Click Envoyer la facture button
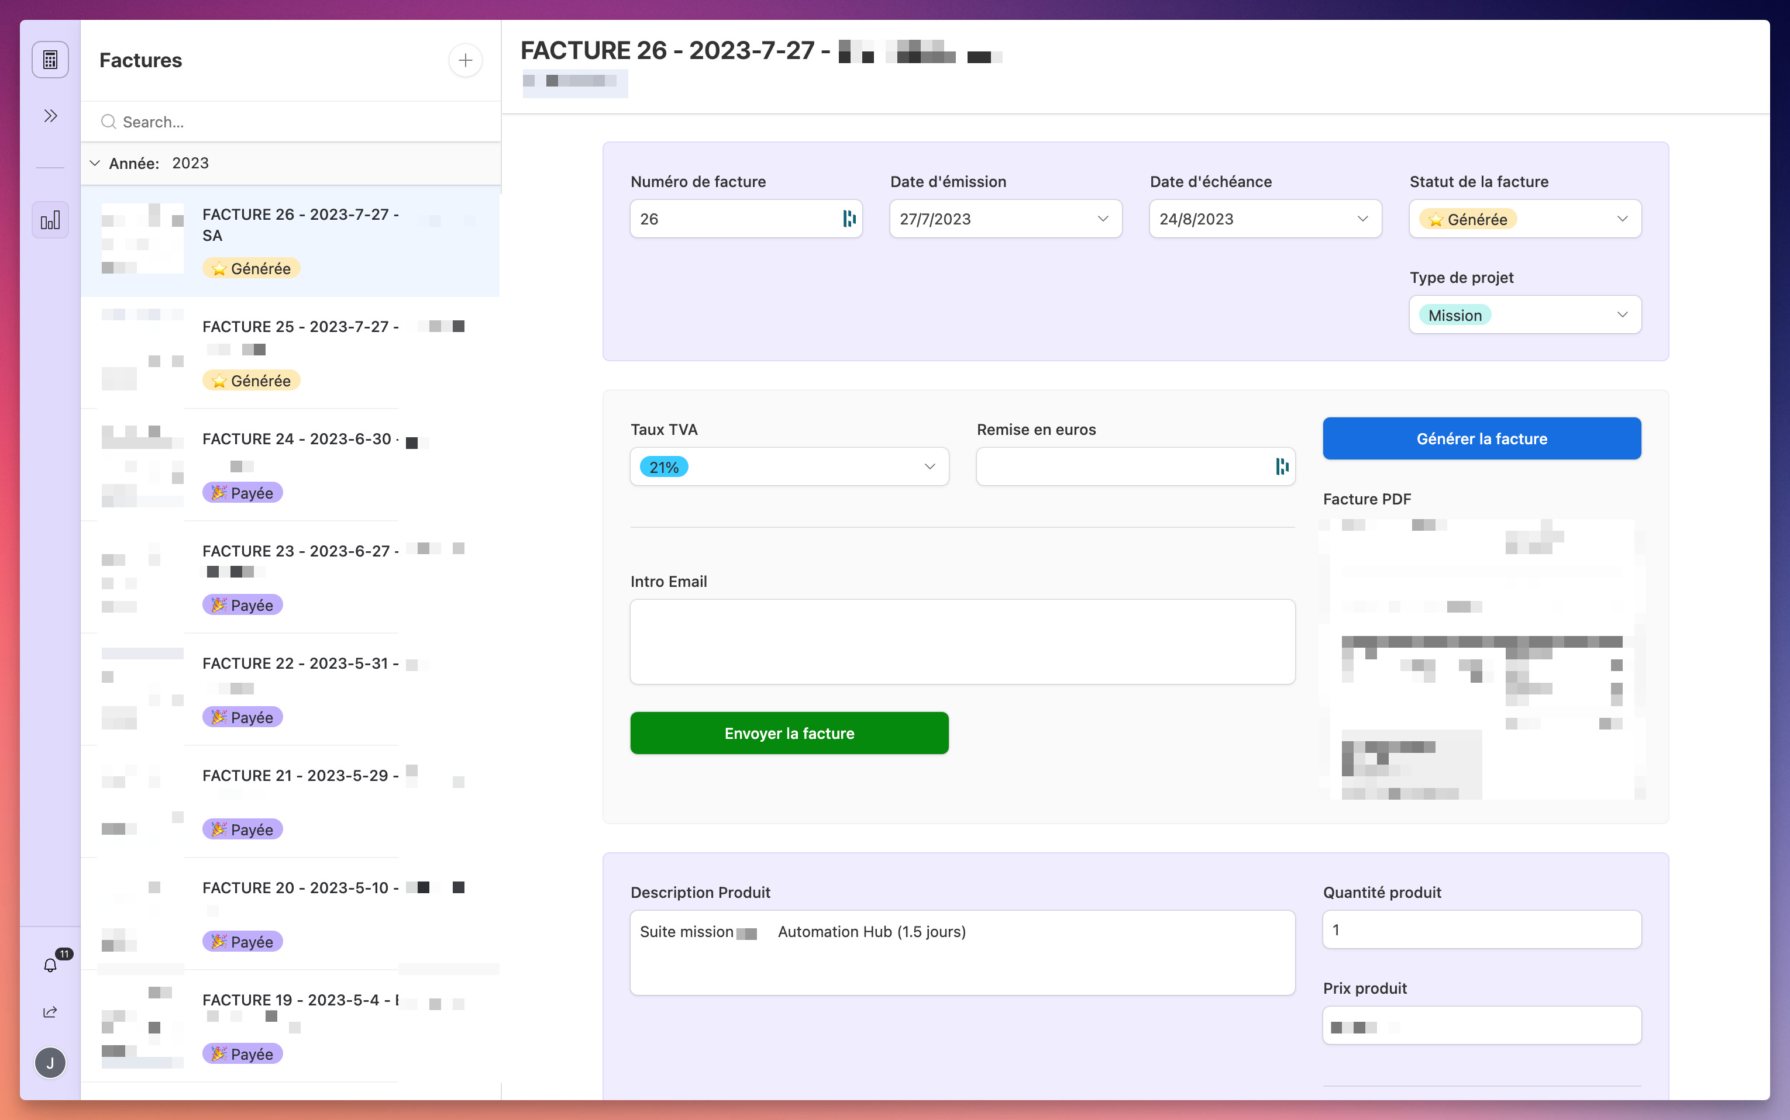The height and width of the screenshot is (1120, 1790). click(x=789, y=734)
